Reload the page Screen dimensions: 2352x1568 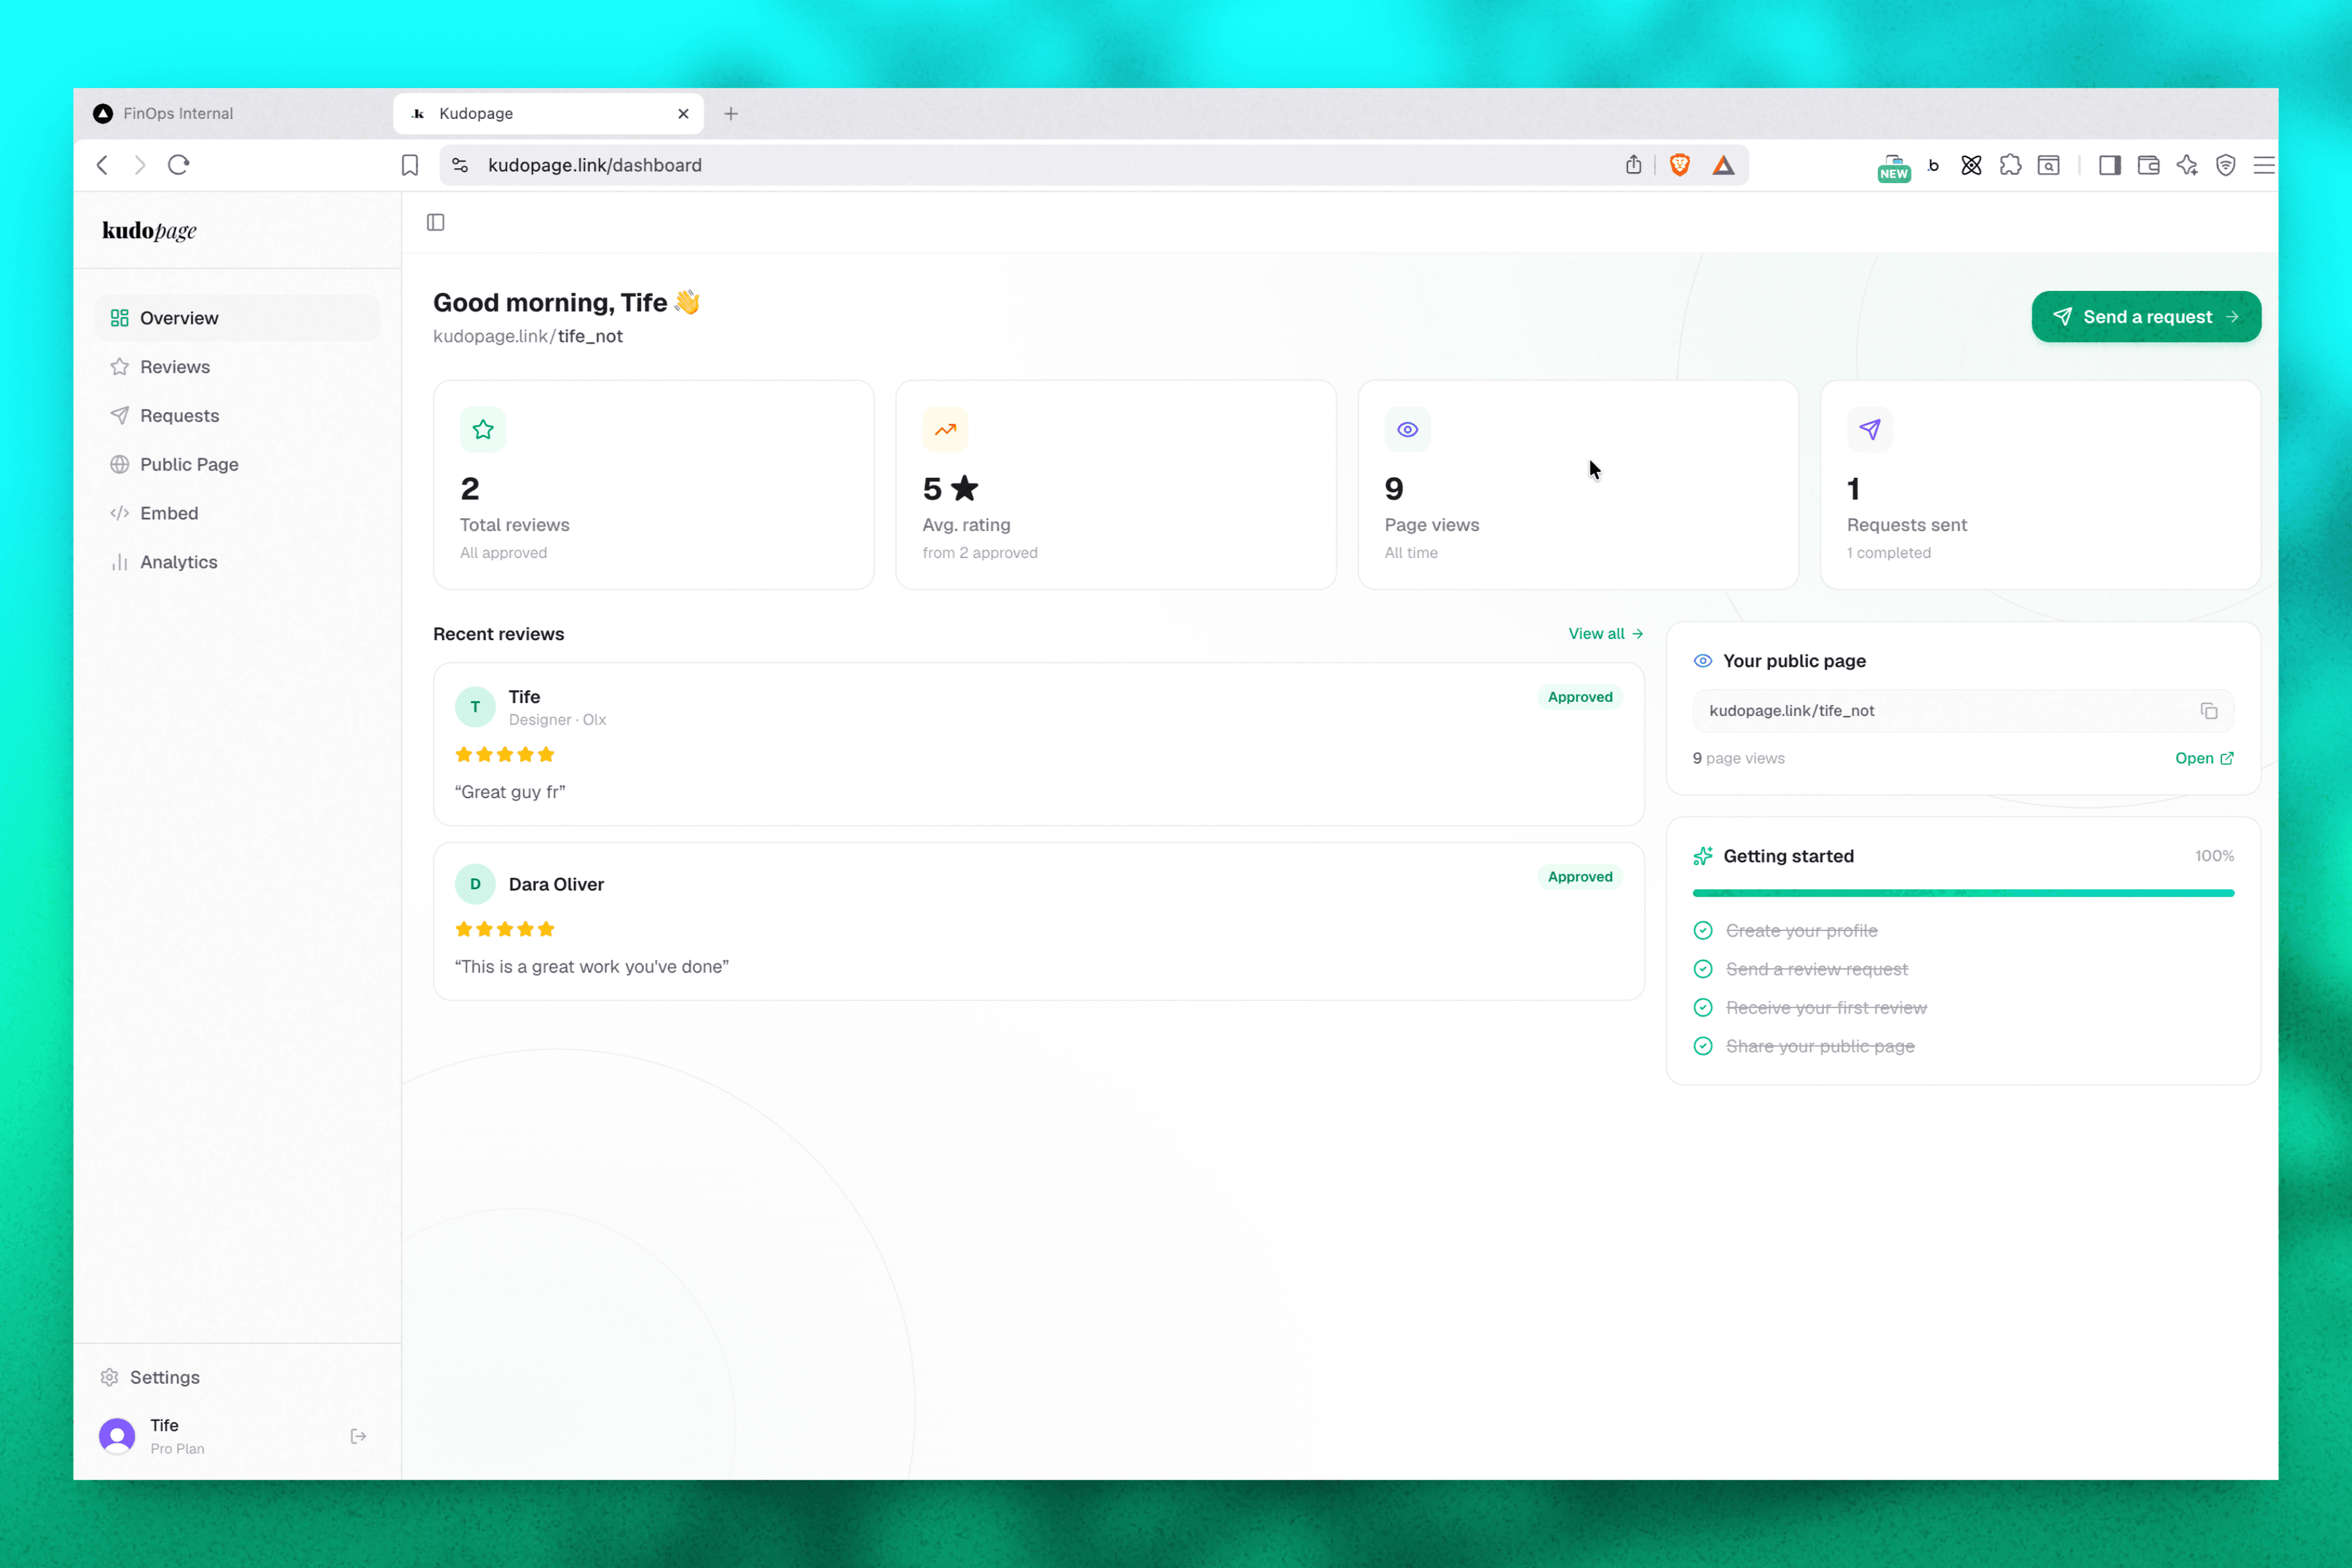point(178,165)
